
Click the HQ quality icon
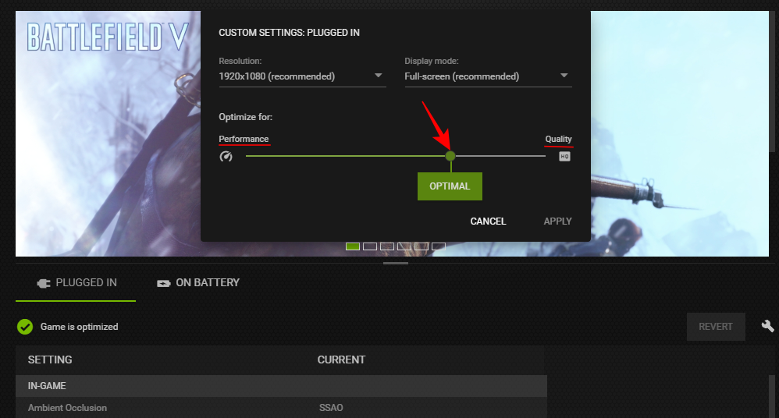(564, 157)
